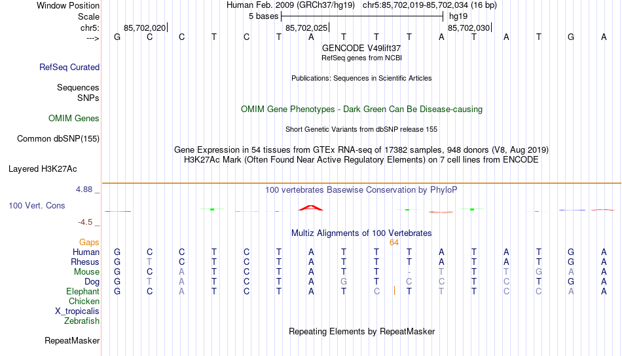Click the Mouse species row label

coord(87,272)
